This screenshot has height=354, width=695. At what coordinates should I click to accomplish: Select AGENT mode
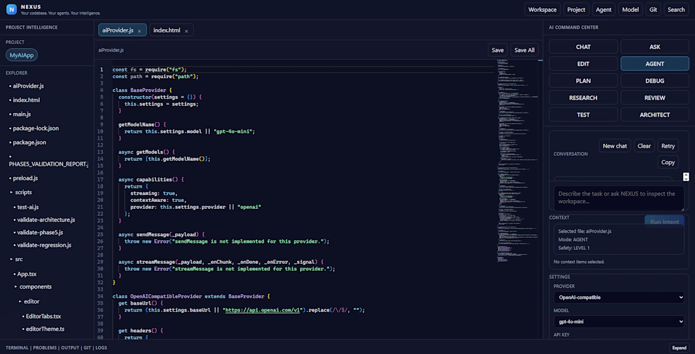point(655,64)
